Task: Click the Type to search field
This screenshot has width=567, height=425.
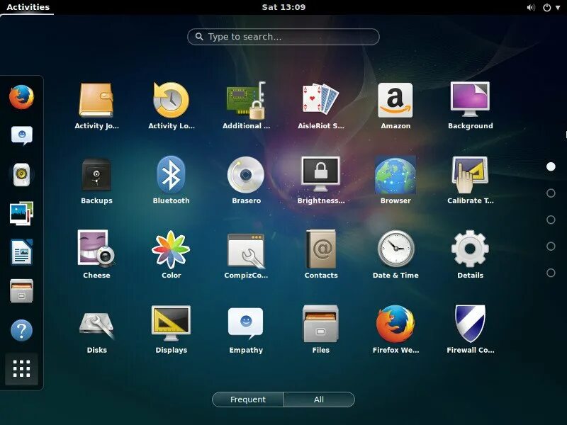Action: coord(283,37)
